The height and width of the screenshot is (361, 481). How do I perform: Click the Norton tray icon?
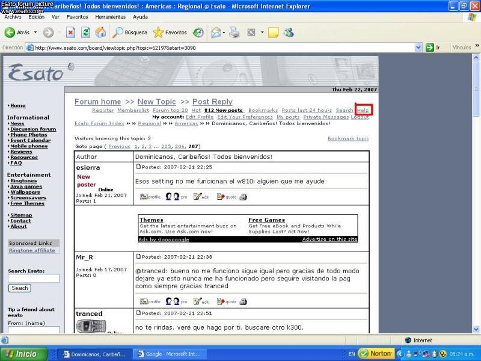coord(375,354)
